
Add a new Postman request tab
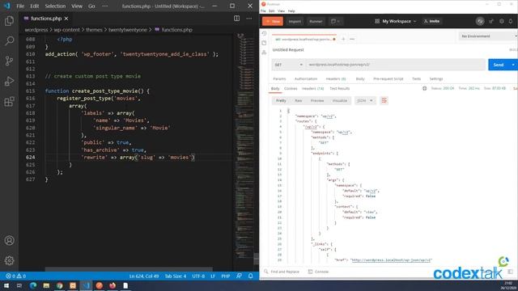343,39
